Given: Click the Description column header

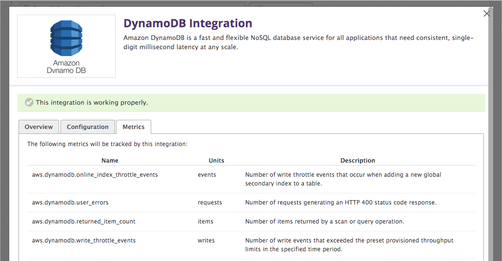Looking at the screenshot, I should pyautogui.click(x=358, y=160).
